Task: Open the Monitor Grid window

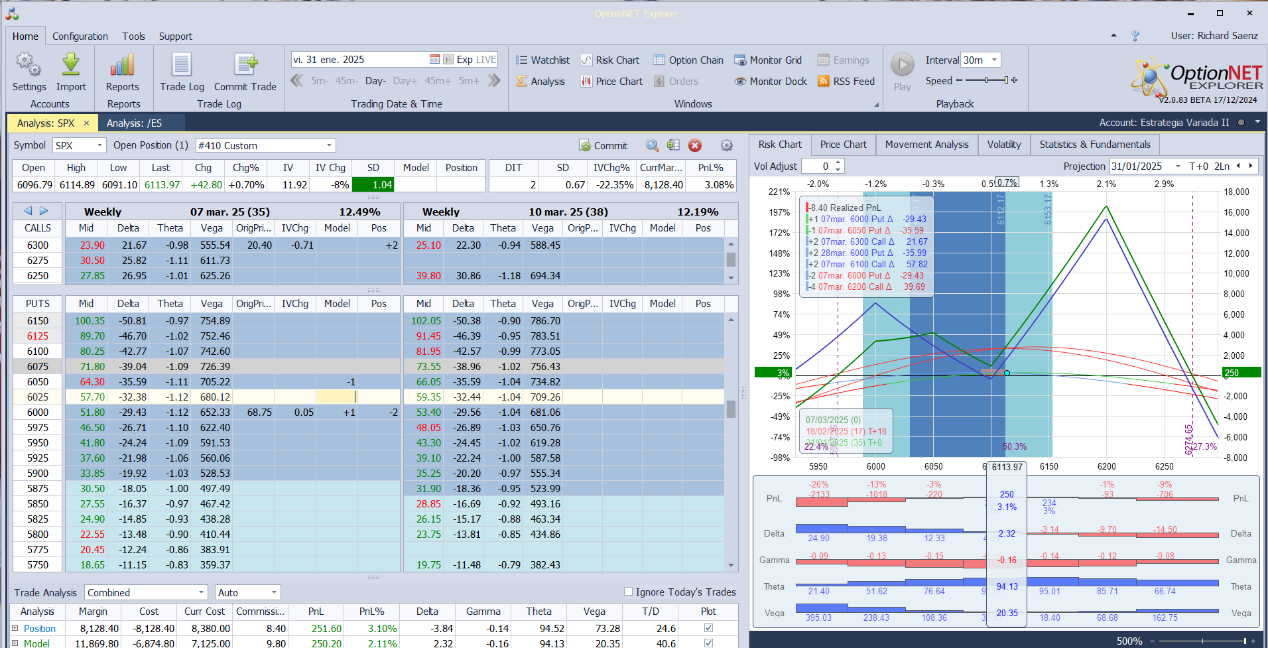Action: 768,60
